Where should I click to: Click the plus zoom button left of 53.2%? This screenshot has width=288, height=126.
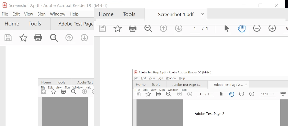coord(252,94)
